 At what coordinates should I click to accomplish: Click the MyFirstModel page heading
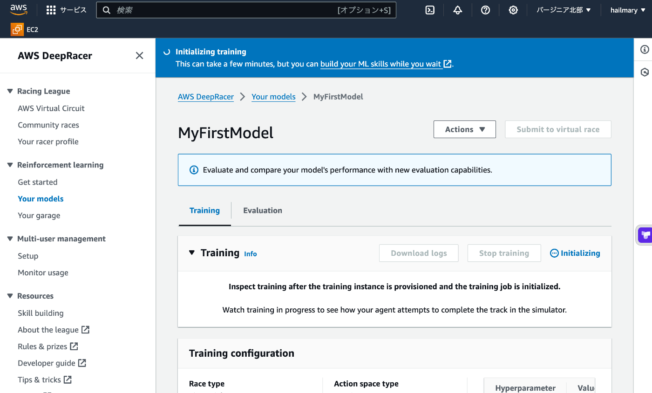[226, 133]
